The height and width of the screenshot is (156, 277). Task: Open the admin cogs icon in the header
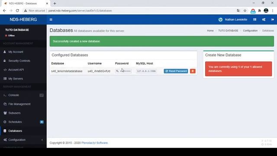point(264,19)
